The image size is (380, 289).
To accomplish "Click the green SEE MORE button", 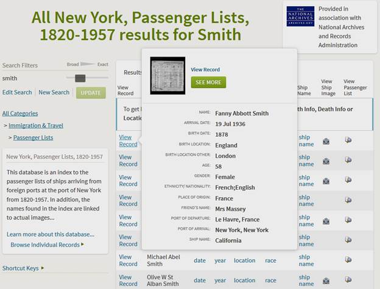I will coord(208,82).
